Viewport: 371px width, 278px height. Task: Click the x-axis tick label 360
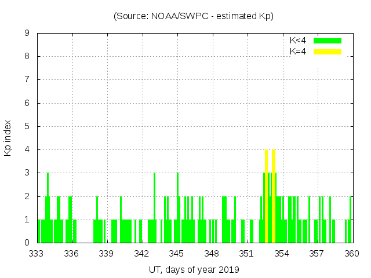coord(352,254)
